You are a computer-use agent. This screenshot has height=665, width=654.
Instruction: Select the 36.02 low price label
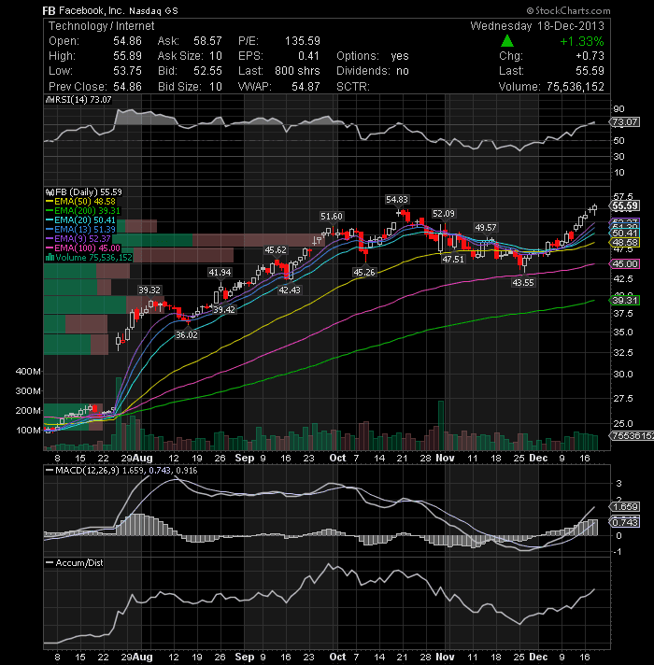pos(187,334)
